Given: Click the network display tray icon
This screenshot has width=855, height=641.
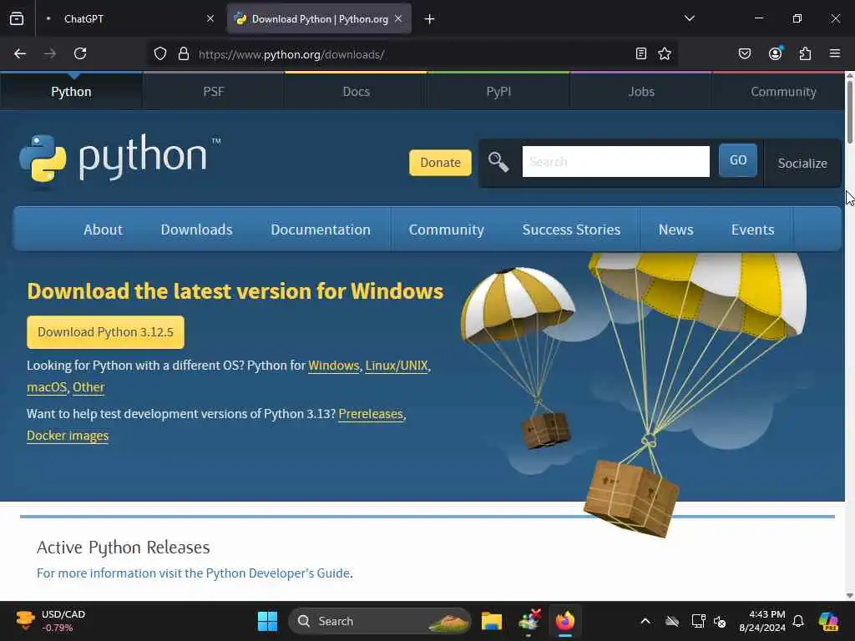Looking at the screenshot, I should tap(698, 621).
